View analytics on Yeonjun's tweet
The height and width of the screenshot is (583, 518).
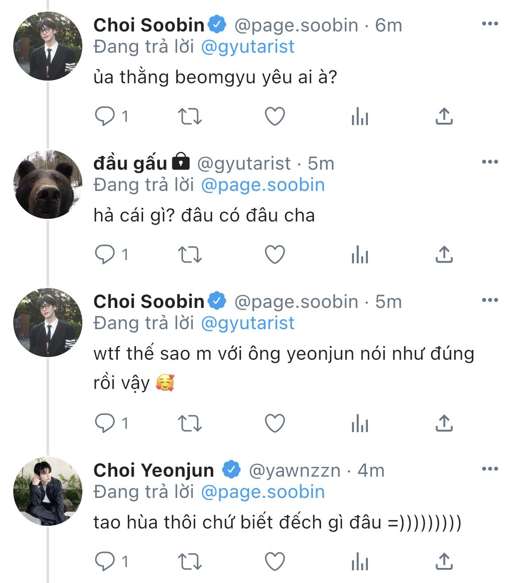pos(360,561)
